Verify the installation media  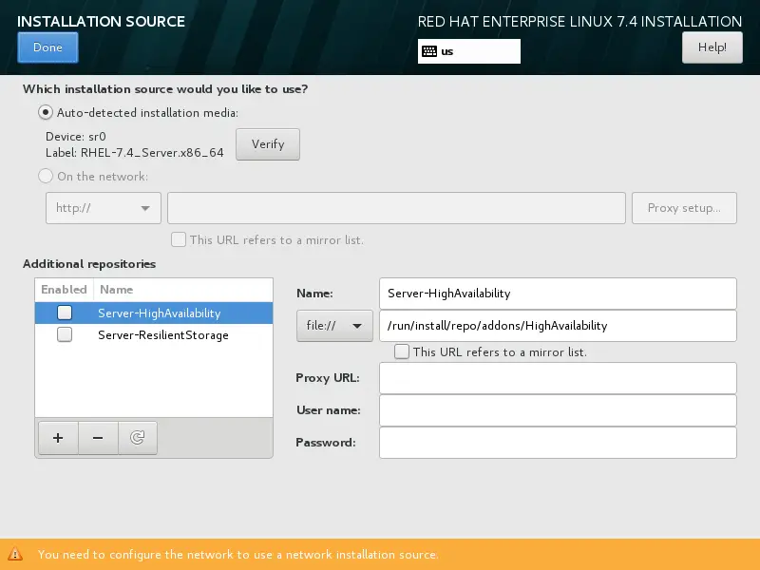268,144
